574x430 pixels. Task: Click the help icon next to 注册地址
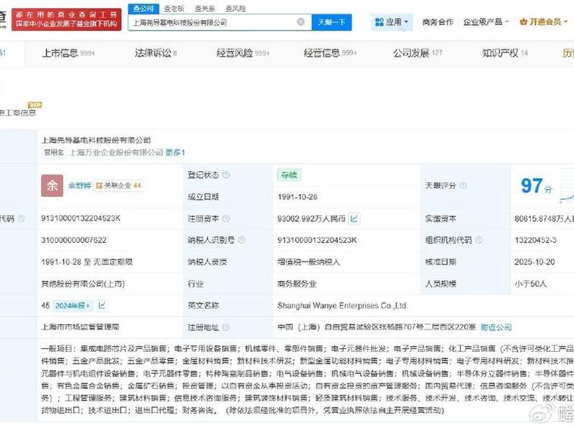click(x=226, y=327)
